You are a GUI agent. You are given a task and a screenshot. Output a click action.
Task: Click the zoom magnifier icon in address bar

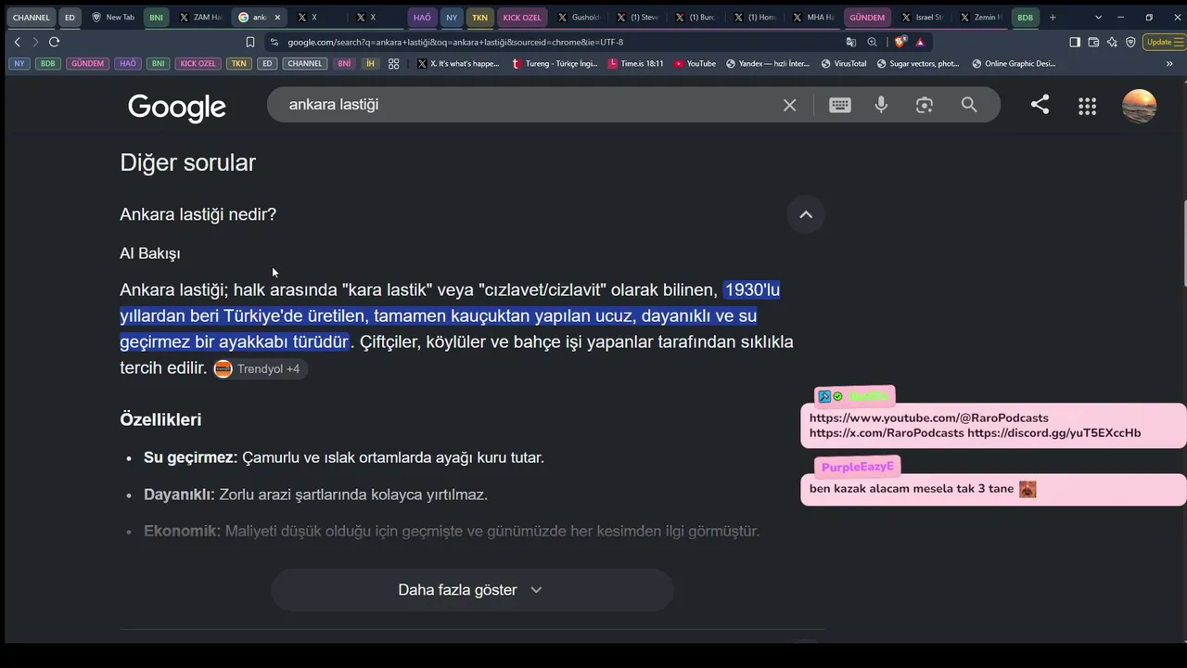click(x=873, y=42)
